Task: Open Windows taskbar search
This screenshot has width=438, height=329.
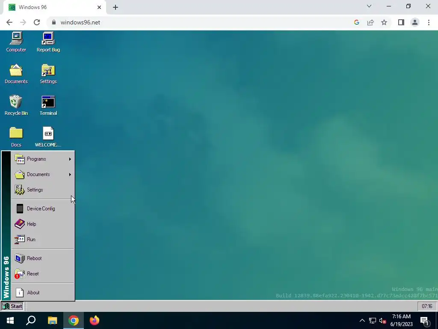Action: pyautogui.click(x=31, y=320)
